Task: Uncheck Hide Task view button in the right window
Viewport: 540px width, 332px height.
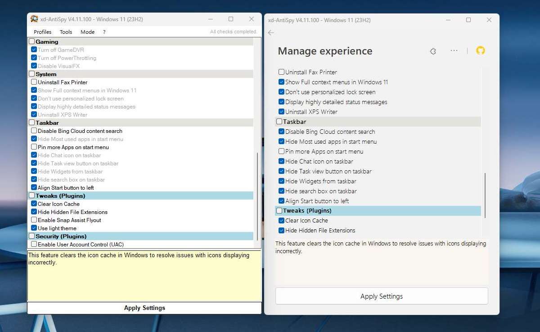Action: [x=281, y=171]
